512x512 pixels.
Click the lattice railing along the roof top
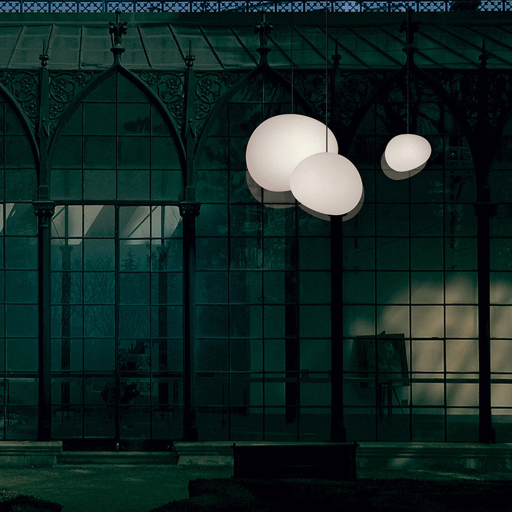(256, 6)
